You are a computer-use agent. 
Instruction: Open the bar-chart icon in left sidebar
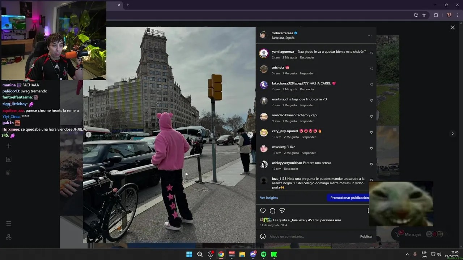[9, 159]
